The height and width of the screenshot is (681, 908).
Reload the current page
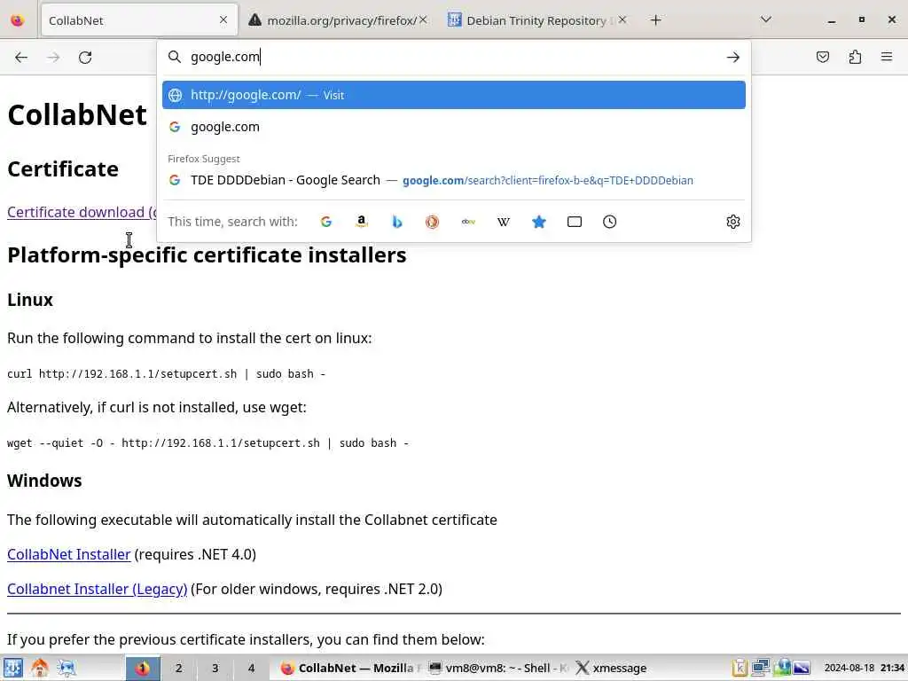click(x=85, y=58)
